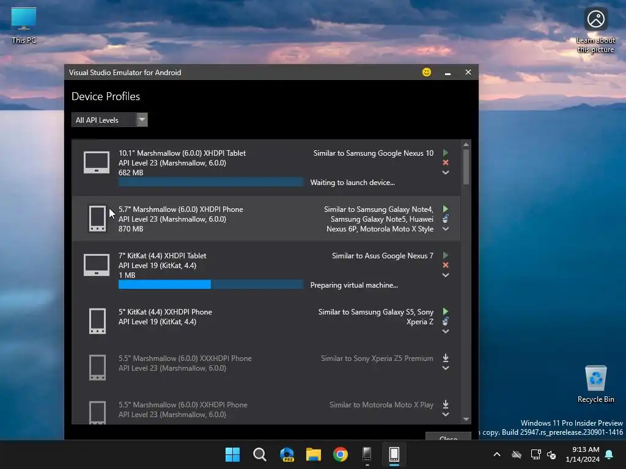Open taskbar Search
This screenshot has width=626, height=469.
pos(259,454)
